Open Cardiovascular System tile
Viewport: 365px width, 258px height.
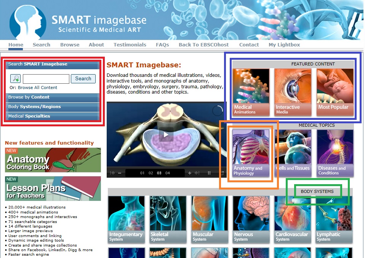pyautogui.click(x=293, y=220)
